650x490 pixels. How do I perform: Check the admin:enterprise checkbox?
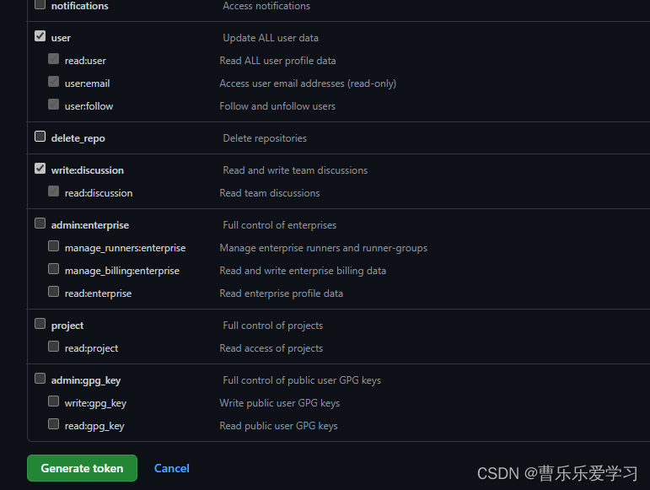point(40,223)
